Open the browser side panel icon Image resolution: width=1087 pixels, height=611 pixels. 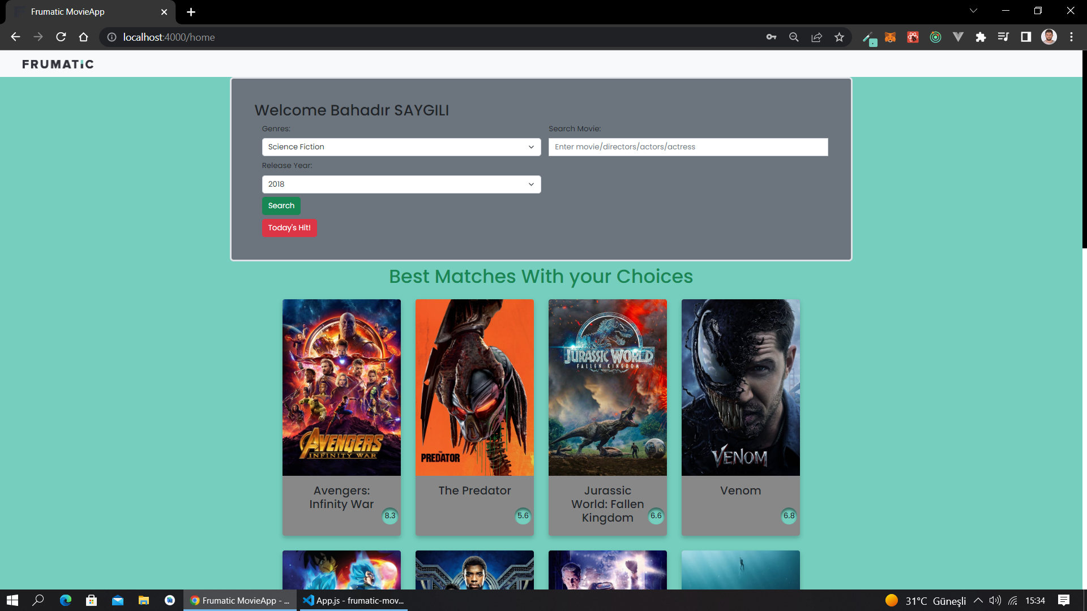pyautogui.click(x=1026, y=37)
